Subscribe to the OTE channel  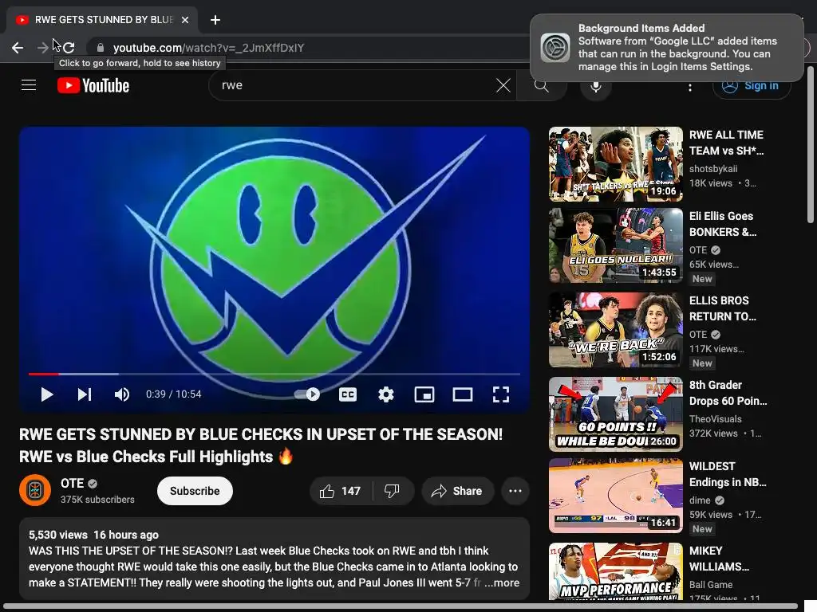point(195,491)
